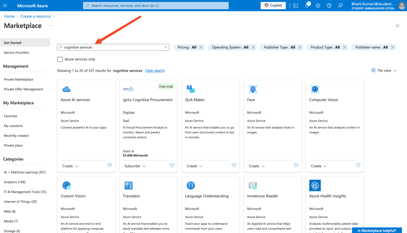
Task: Go to Create a resource breadcrumb
Action: [x=36, y=16]
